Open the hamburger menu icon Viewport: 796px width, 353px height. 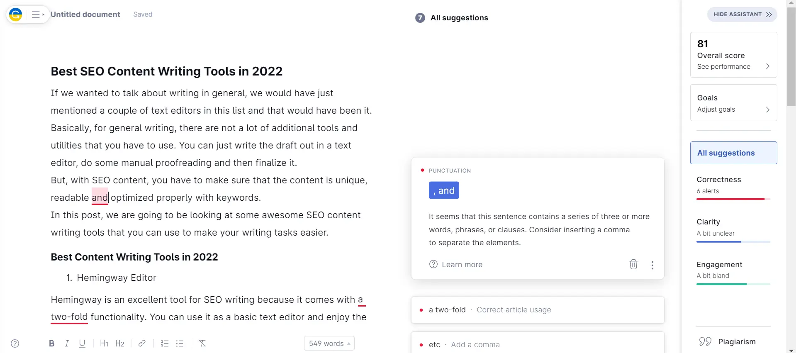(x=37, y=15)
